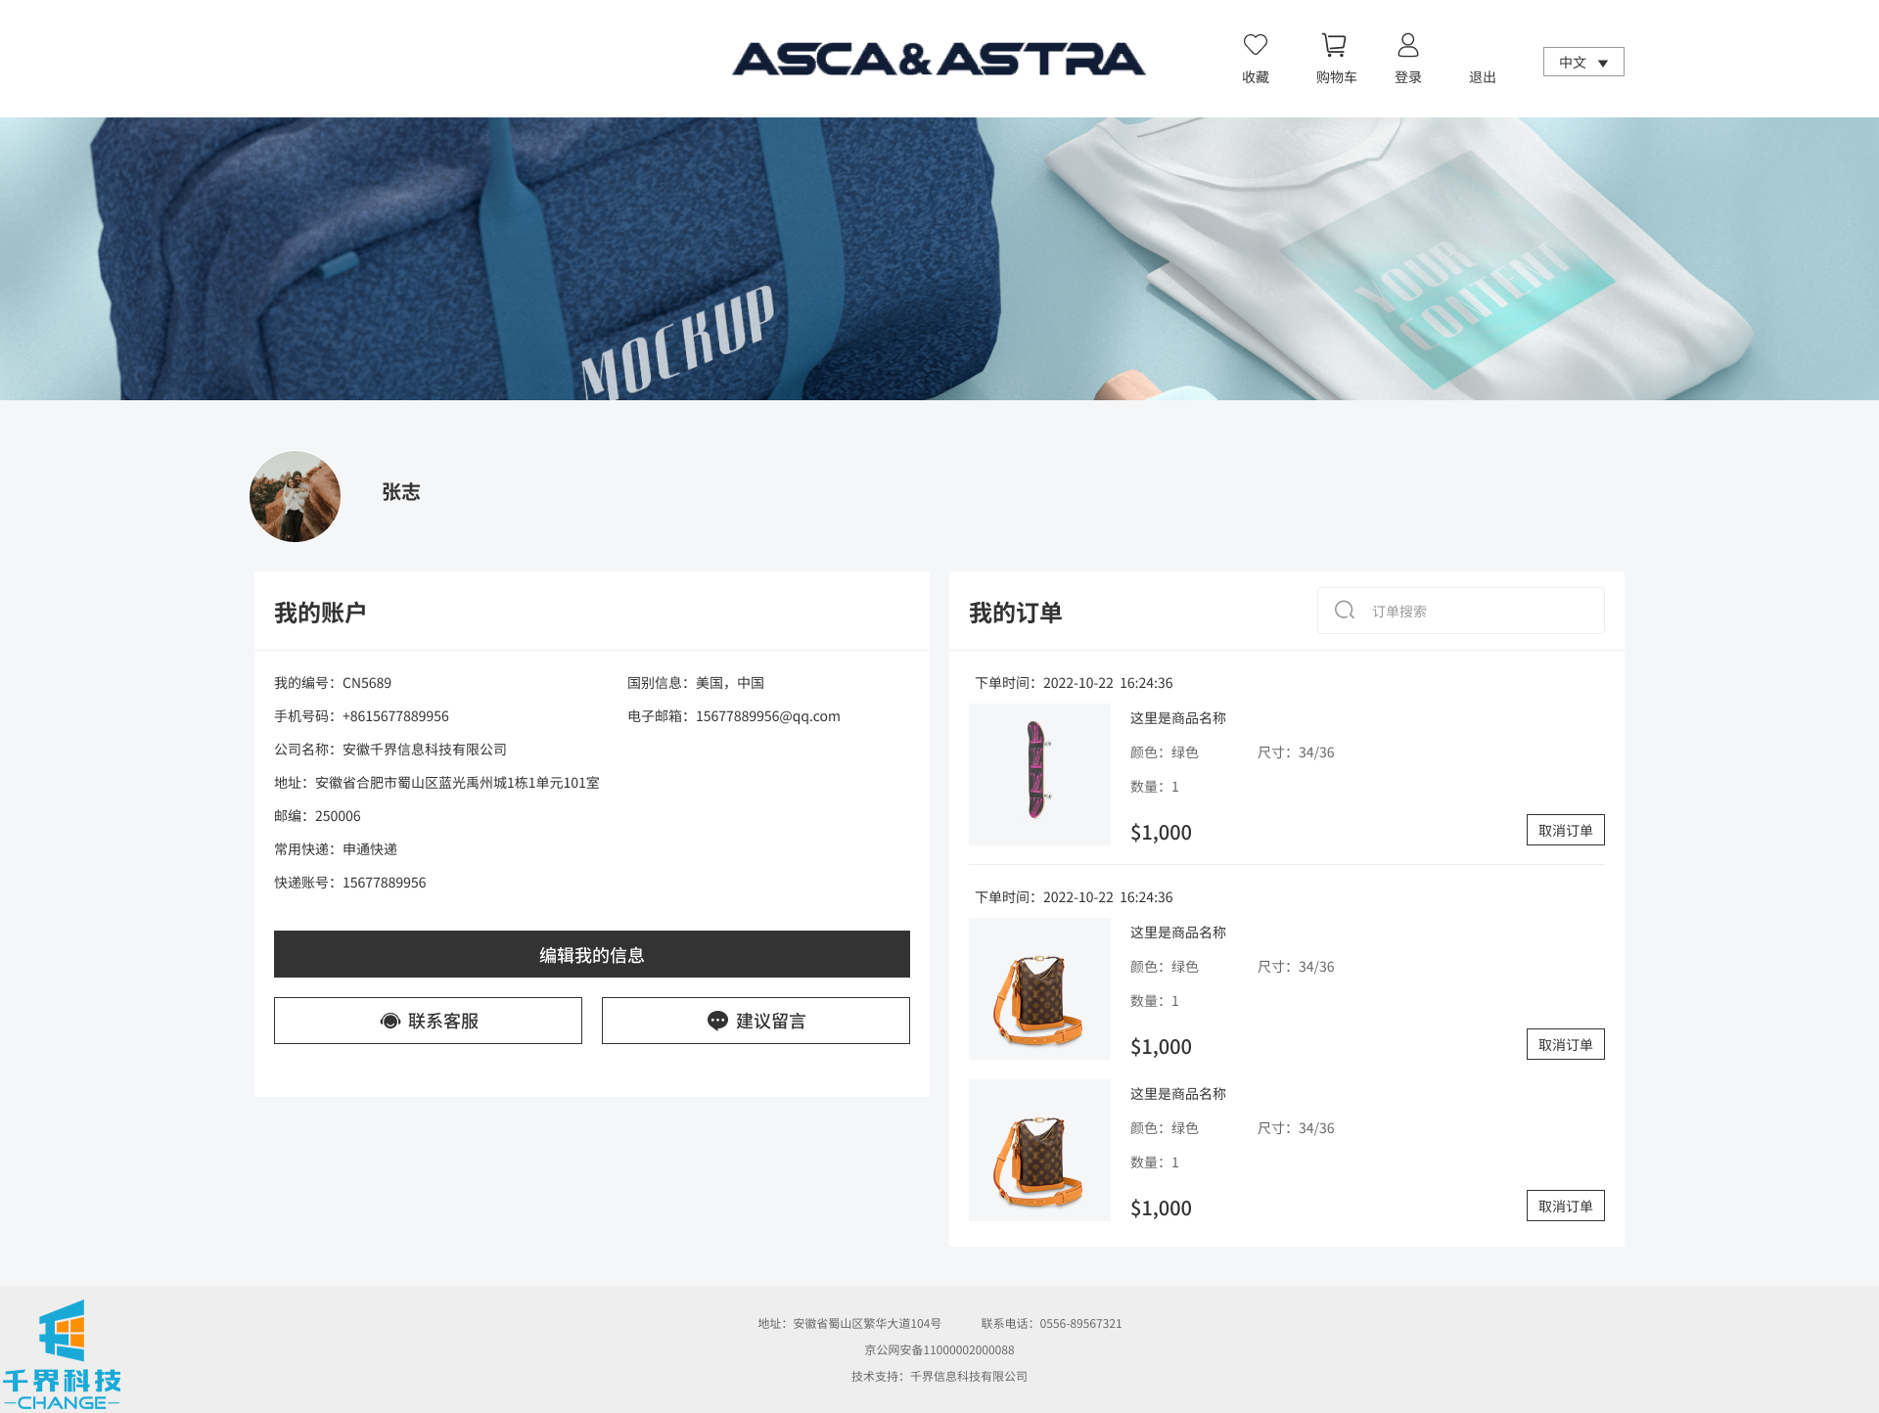Cancel the skateboard order
Viewport: 1879px width, 1413px height.
pyautogui.click(x=1565, y=830)
